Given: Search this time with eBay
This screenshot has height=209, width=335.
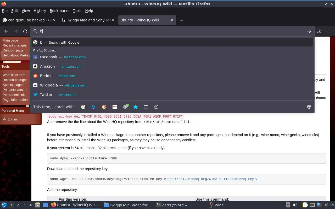Looking at the screenshot, I should click(115, 107).
